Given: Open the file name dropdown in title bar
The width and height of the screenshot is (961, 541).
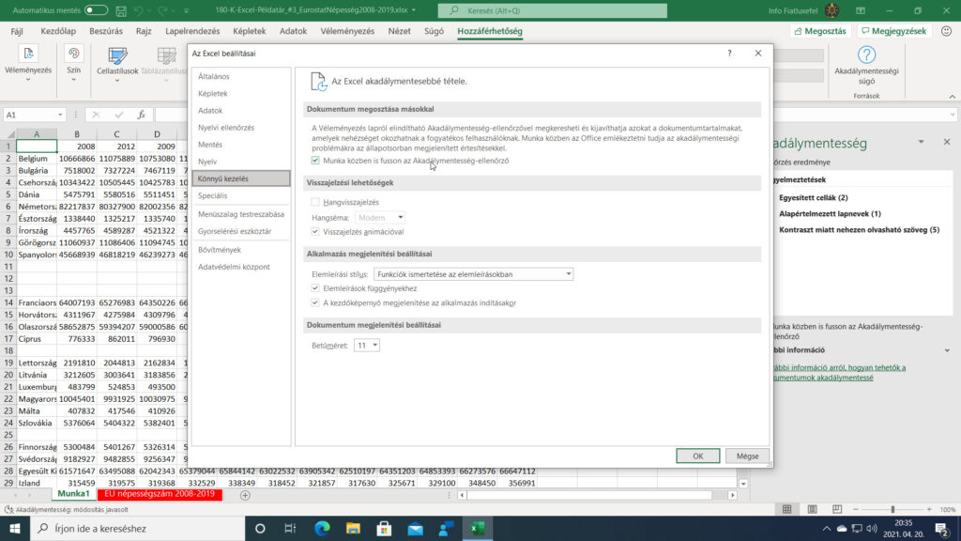Looking at the screenshot, I should coord(414,10).
